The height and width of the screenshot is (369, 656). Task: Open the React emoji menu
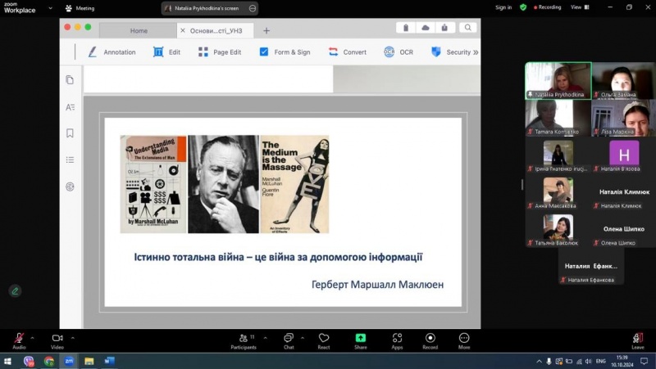[324, 339]
